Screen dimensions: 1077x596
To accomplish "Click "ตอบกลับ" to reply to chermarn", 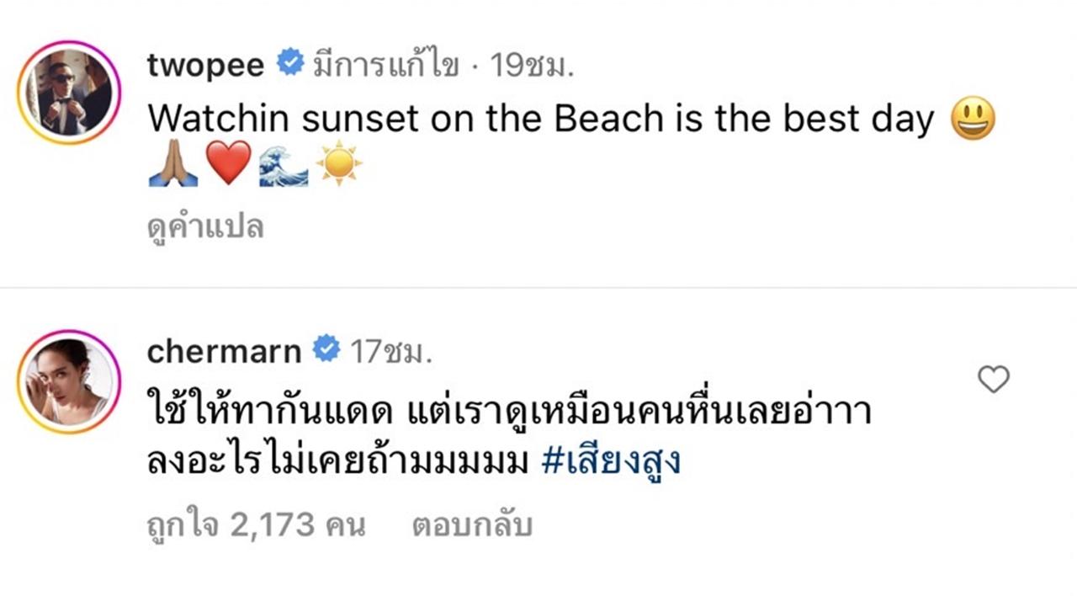I will click(472, 525).
